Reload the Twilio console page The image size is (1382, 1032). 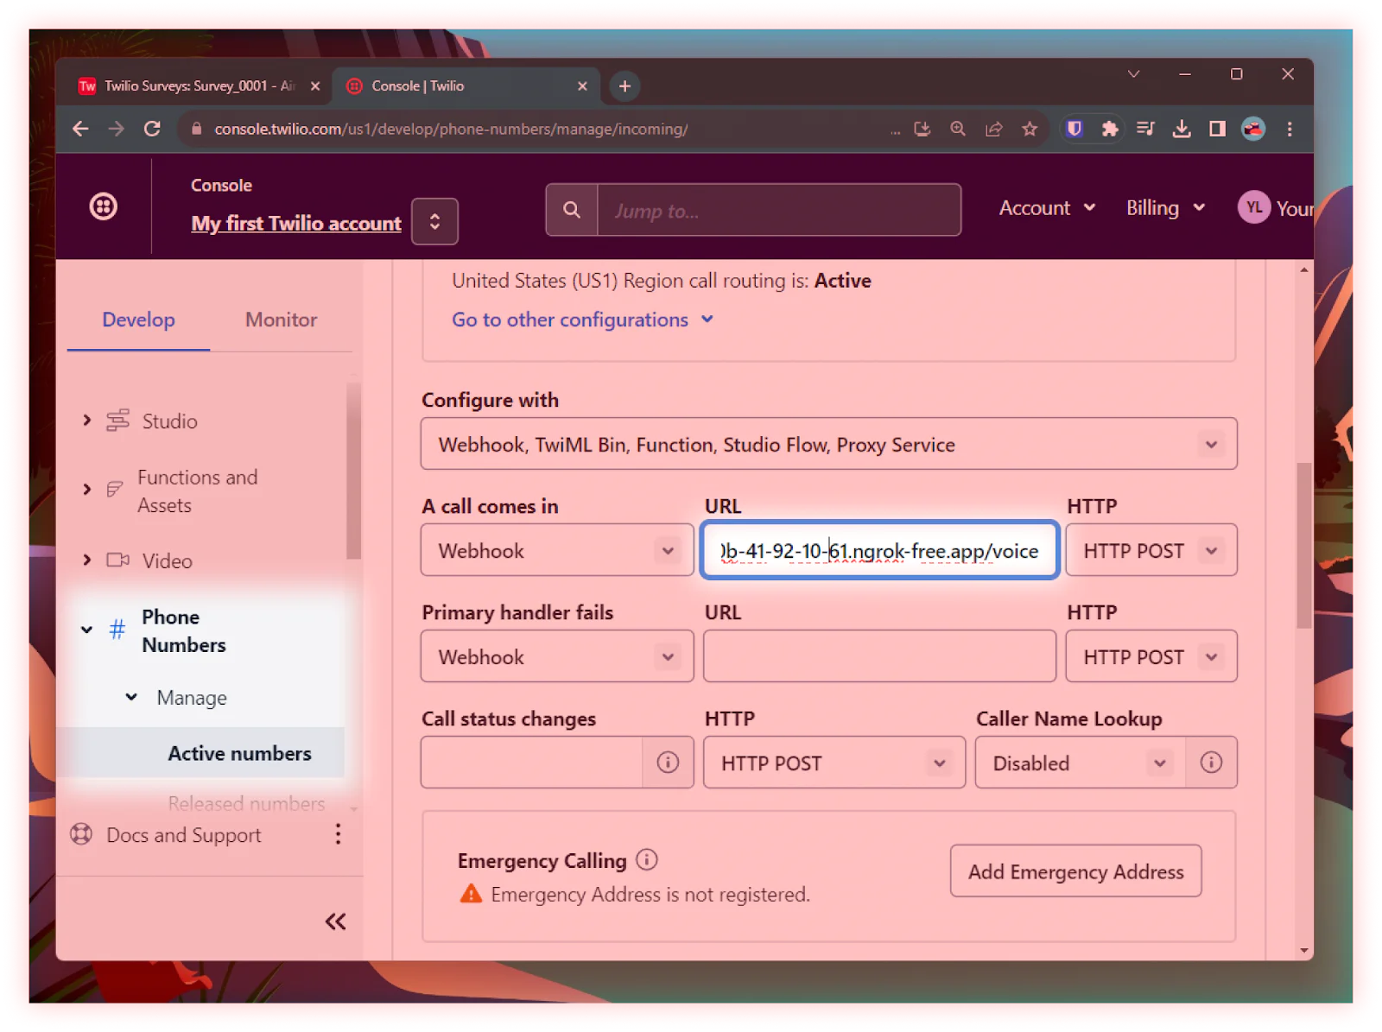[x=152, y=129]
